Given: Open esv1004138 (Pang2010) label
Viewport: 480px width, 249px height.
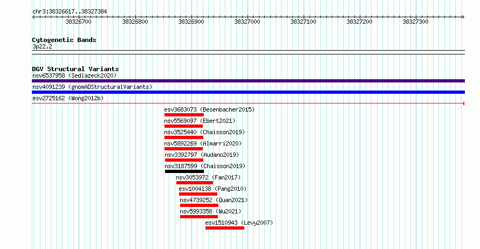Looking at the screenshot, I should point(212,189).
